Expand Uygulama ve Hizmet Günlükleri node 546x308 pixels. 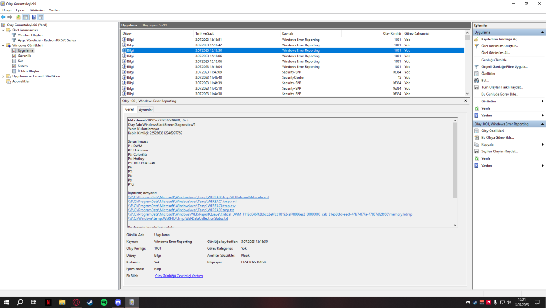(x=3, y=76)
